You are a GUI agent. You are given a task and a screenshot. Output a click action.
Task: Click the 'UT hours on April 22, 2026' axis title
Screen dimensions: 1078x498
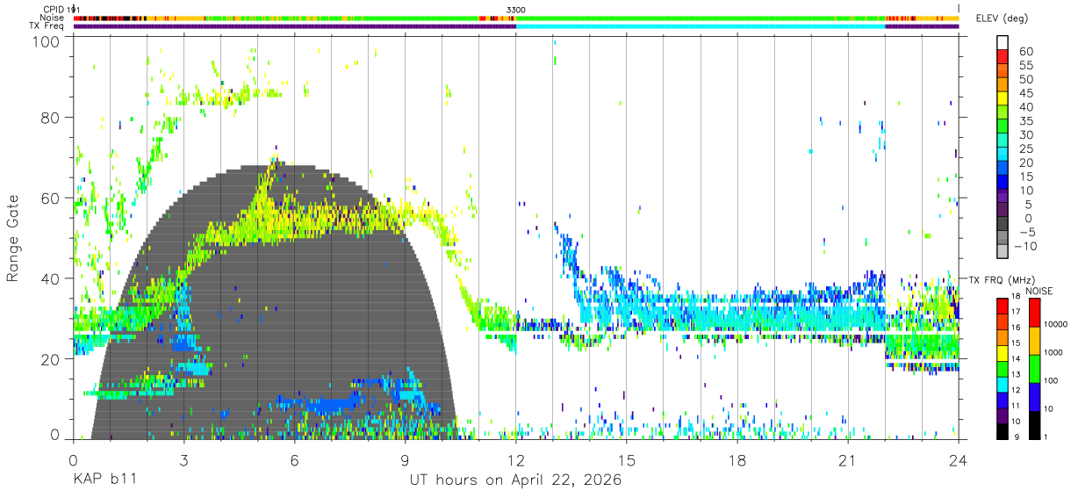515,480
